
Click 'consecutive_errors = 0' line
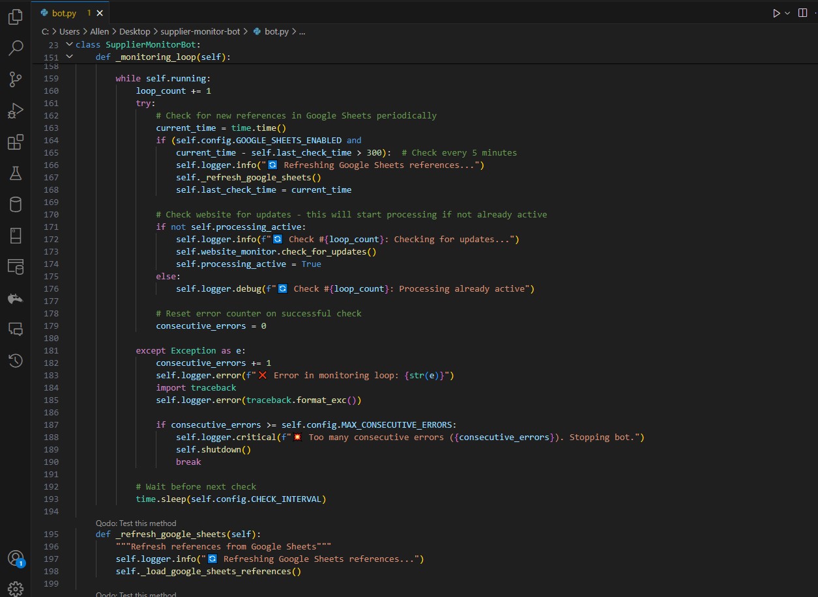click(211, 326)
